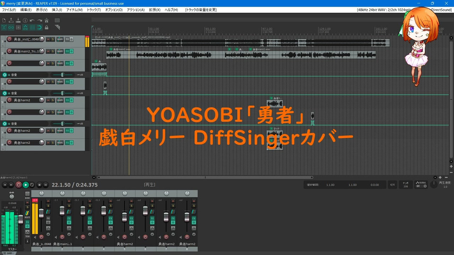The height and width of the screenshot is (255, 454).
Task: Arm record on track 3
Action: point(9,63)
